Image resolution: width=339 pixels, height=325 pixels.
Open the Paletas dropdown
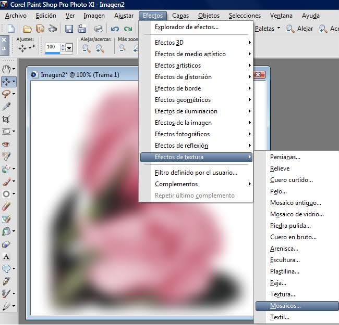pyautogui.click(x=268, y=29)
